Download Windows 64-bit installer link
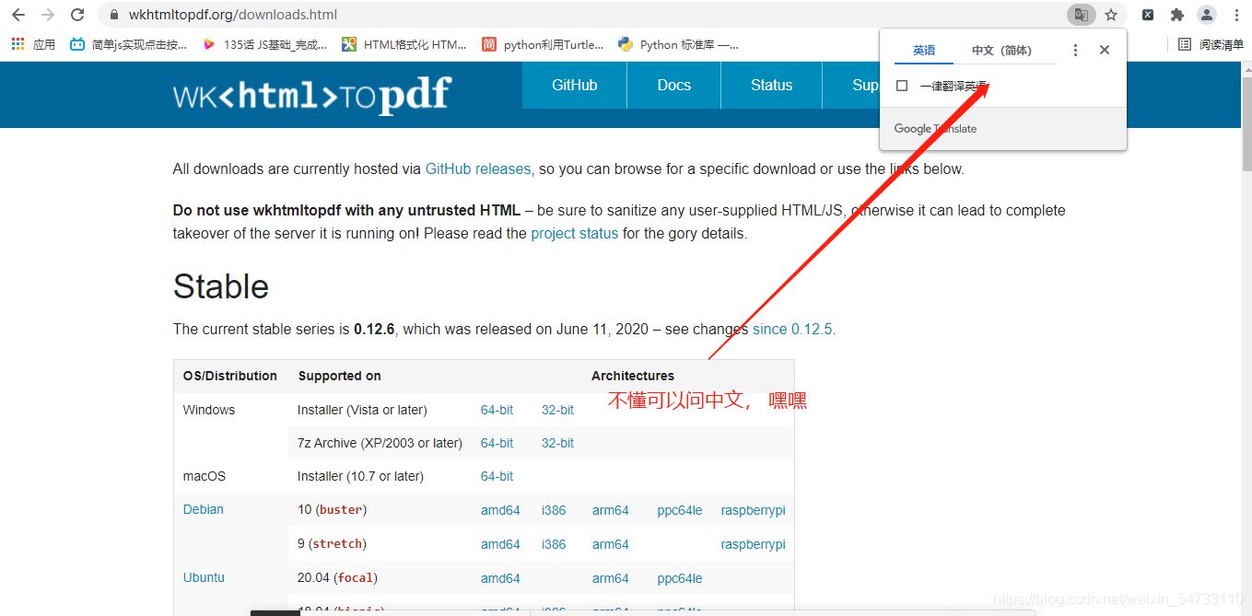The width and height of the screenshot is (1252, 616). coord(497,410)
